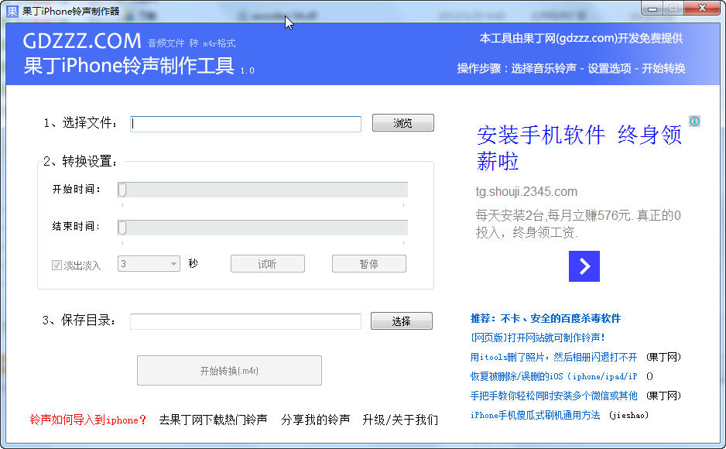726x449 pixels.
Task: Click the ⓘ info icon on the ad banner
Action: click(x=695, y=120)
